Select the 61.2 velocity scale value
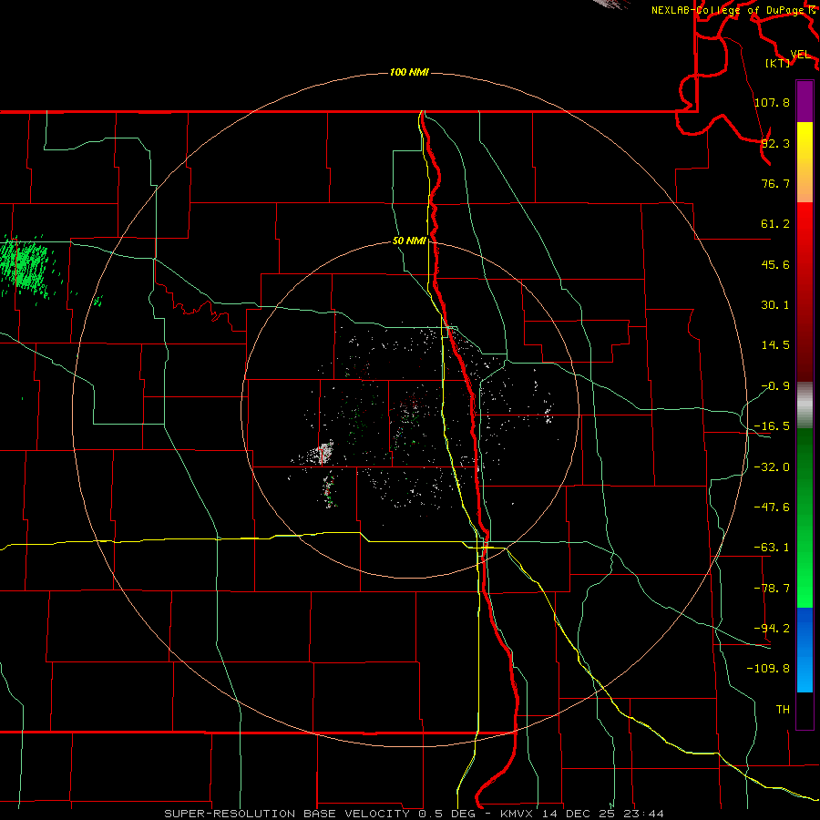The image size is (820, 820). pos(775,224)
